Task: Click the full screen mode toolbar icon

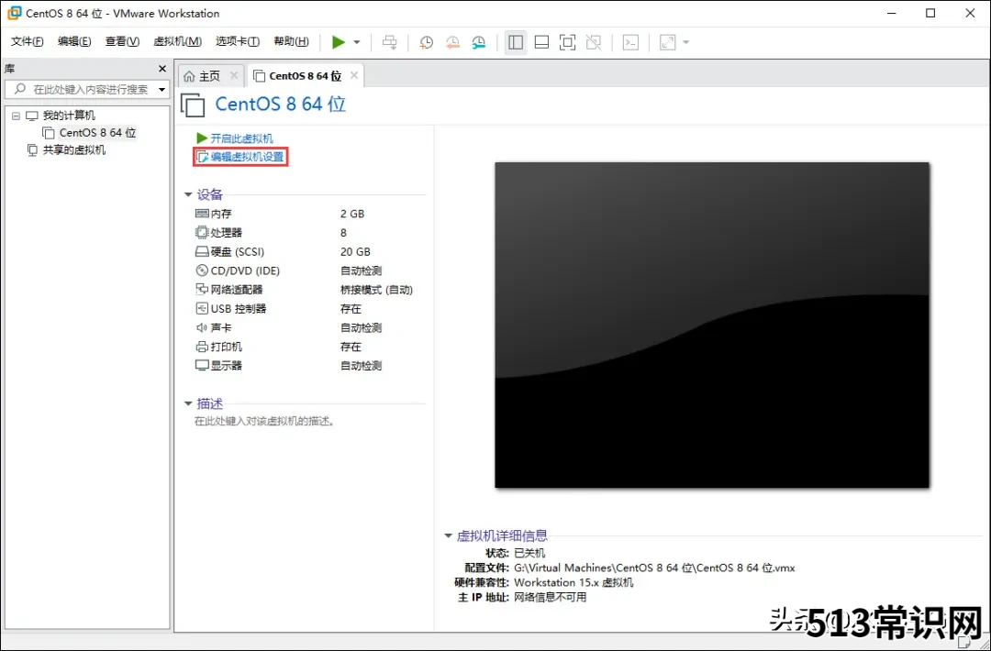Action: [x=568, y=42]
